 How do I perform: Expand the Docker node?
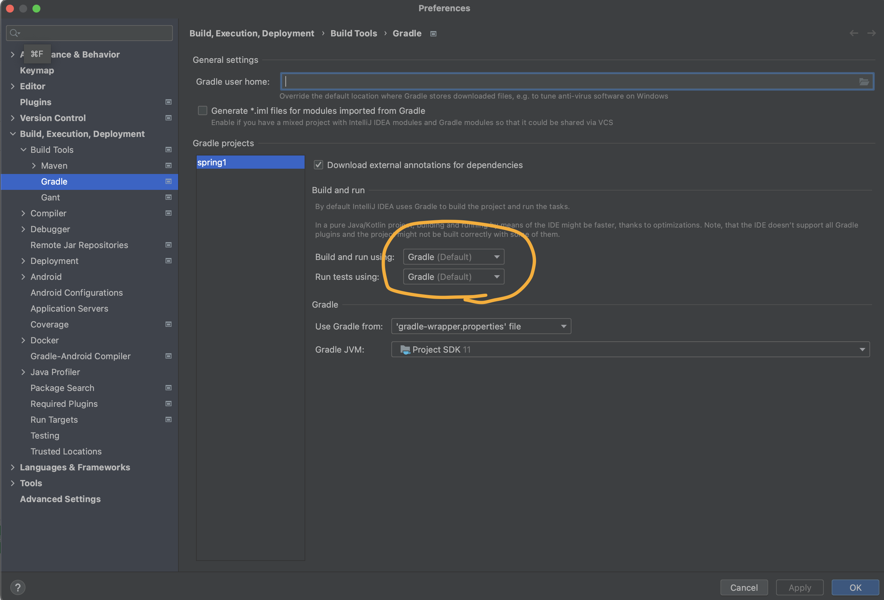(x=23, y=340)
